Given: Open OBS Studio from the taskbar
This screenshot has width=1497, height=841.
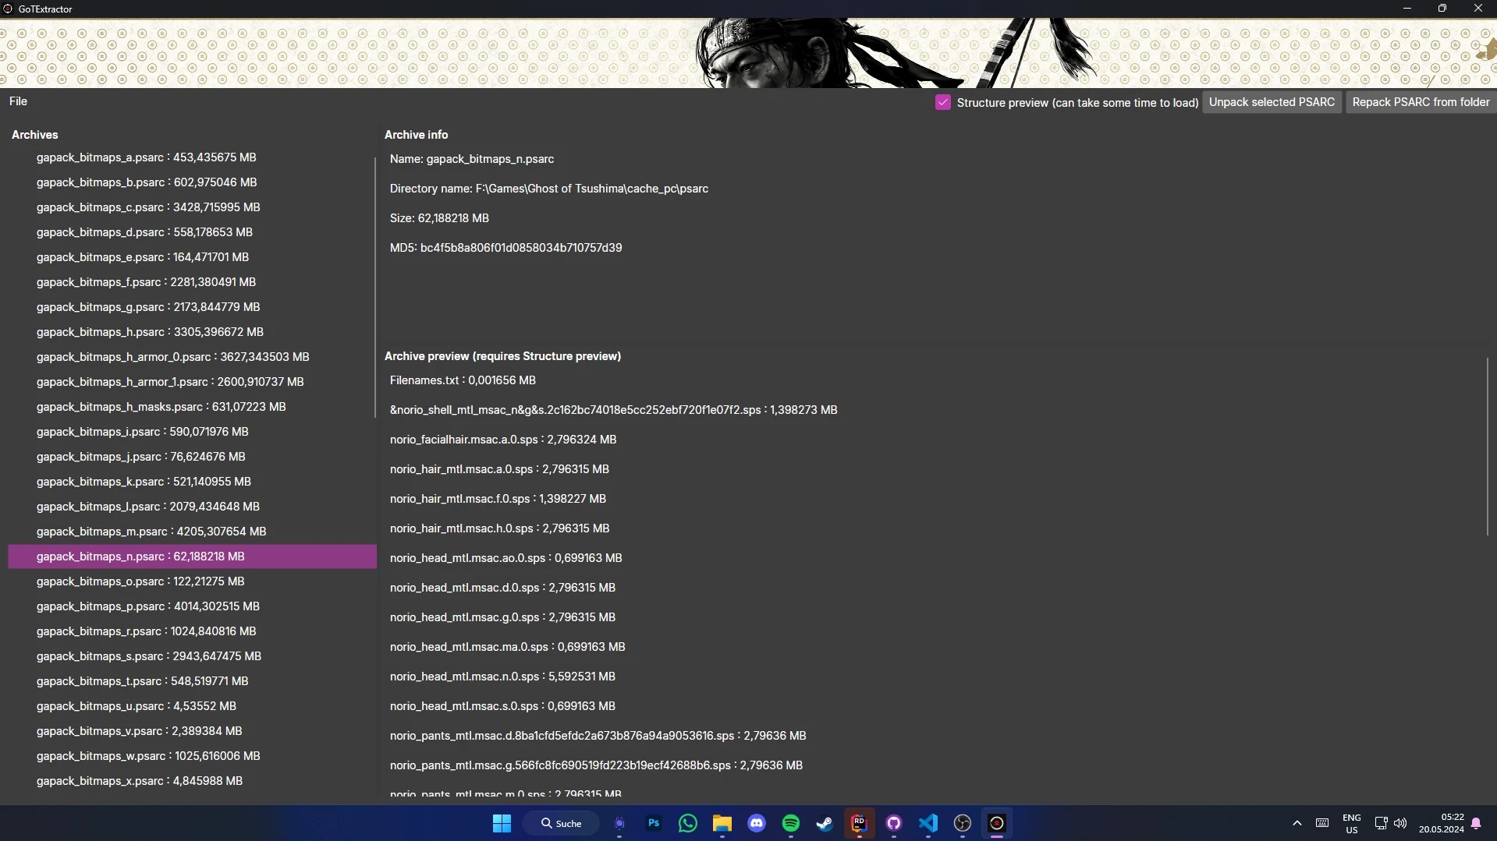Looking at the screenshot, I should (x=963, y=823).
